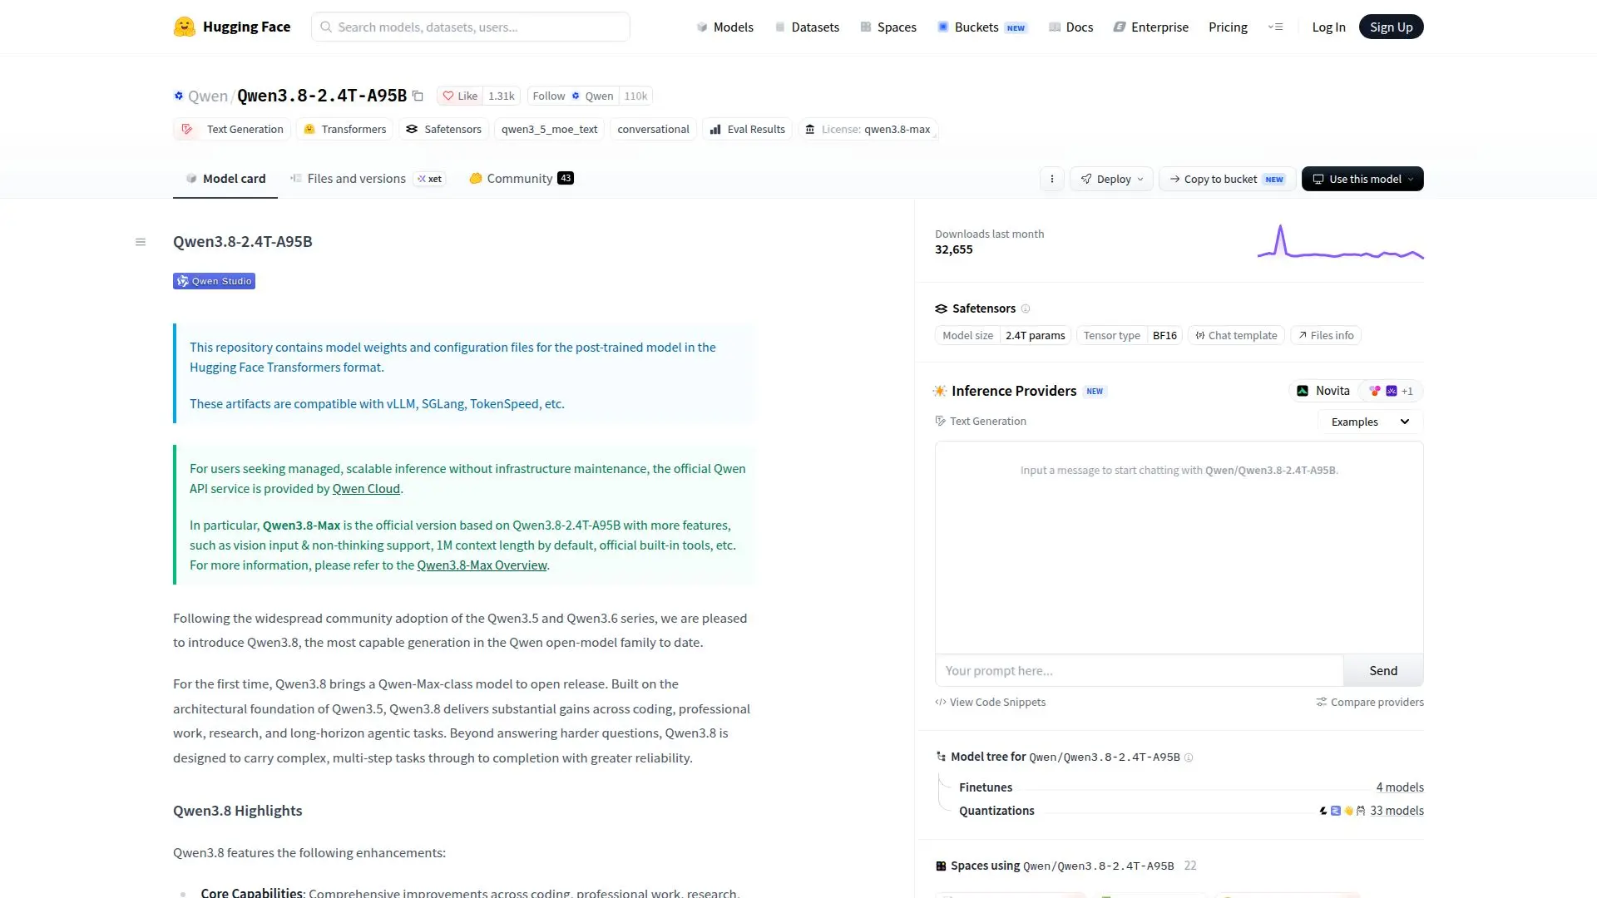Click the Model tree info icon
This screenshot has width=1597, height=898.
click(x=1189, y=757)
